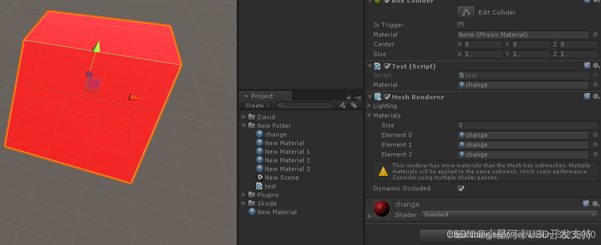Toggle the Is Trigger checkbox
Viewport: 601px width, 245px height.
(x=461, y=25)
